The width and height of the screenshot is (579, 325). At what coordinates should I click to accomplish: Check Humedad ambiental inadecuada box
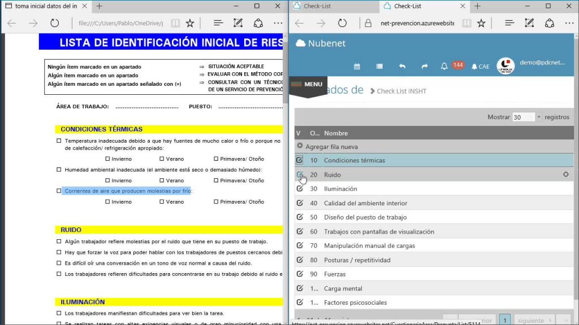pyautogui.click(x=59, y=169)
